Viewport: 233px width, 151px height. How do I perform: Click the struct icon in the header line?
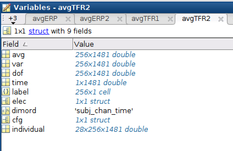7,31
